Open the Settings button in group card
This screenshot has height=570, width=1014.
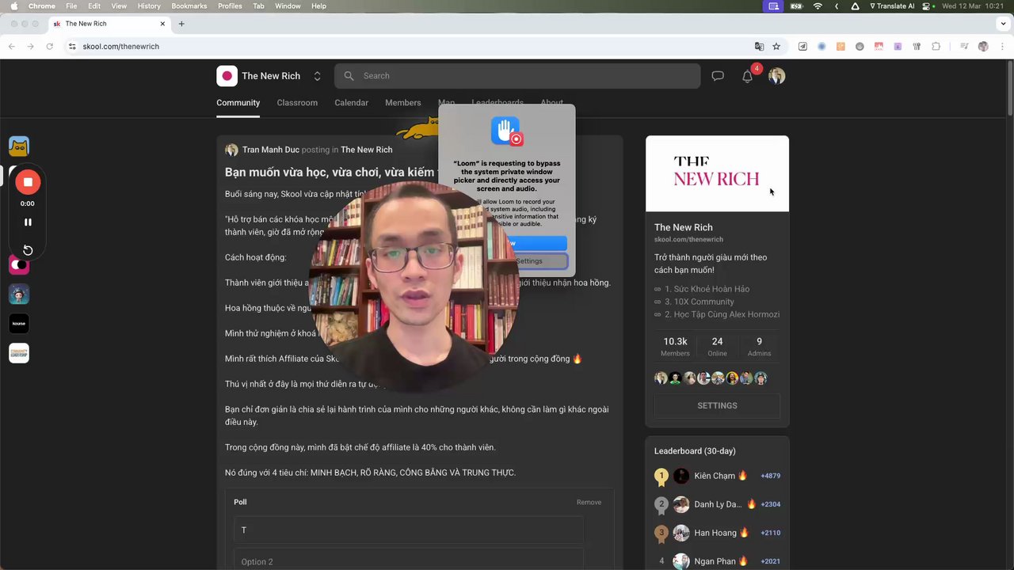pos(717,405)
